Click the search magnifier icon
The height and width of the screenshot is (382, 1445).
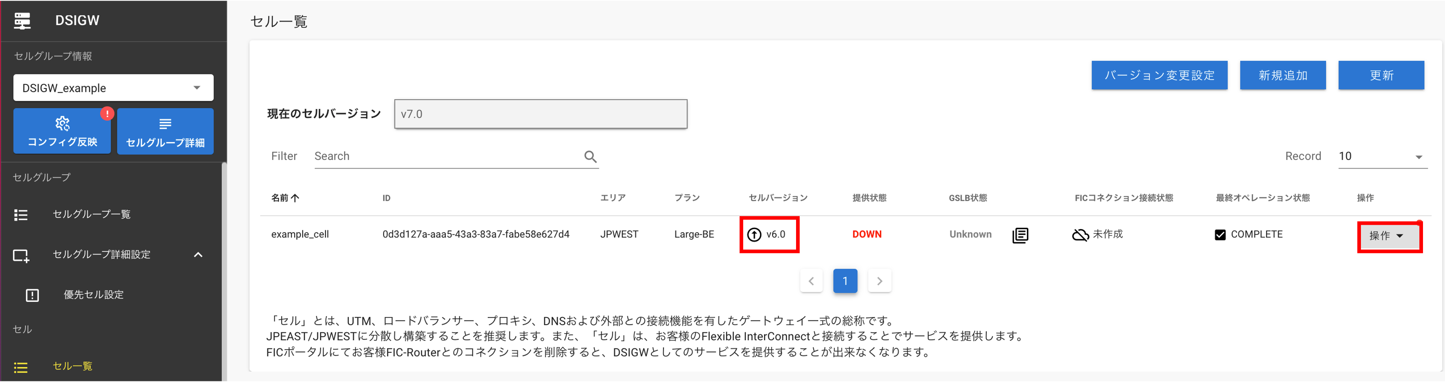coord(590,157)
